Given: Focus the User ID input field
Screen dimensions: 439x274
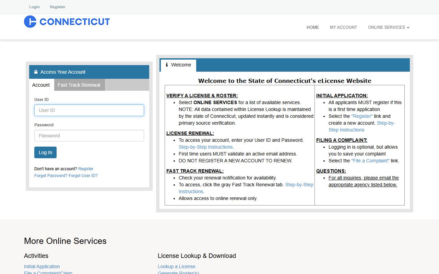Looking at the screenshot, I should coord(89,110).
